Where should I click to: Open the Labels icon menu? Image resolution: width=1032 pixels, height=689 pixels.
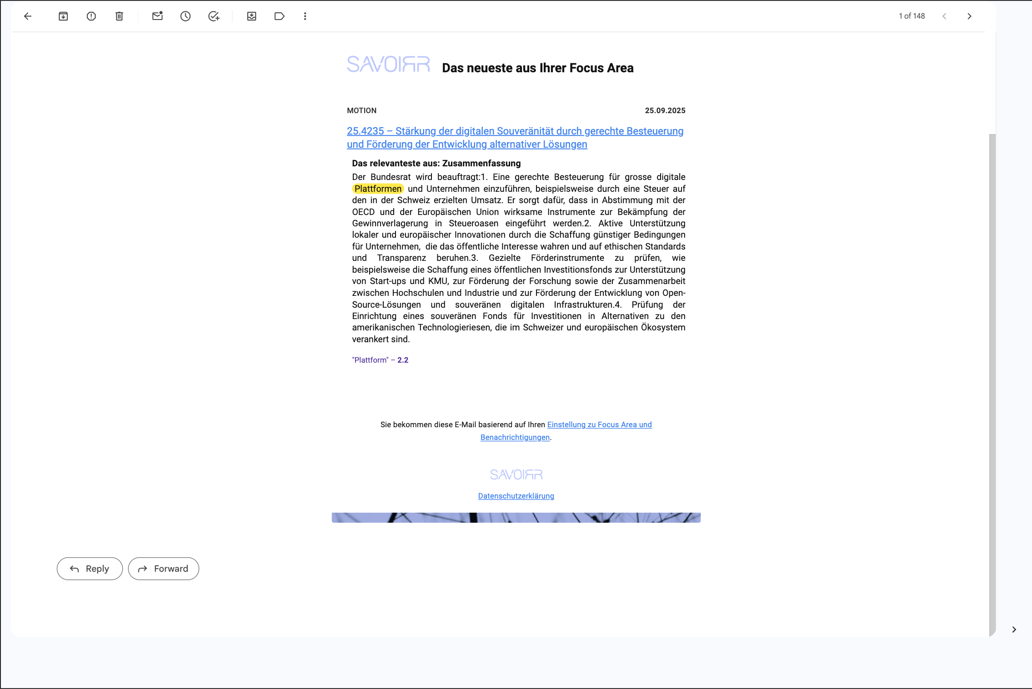279,16
